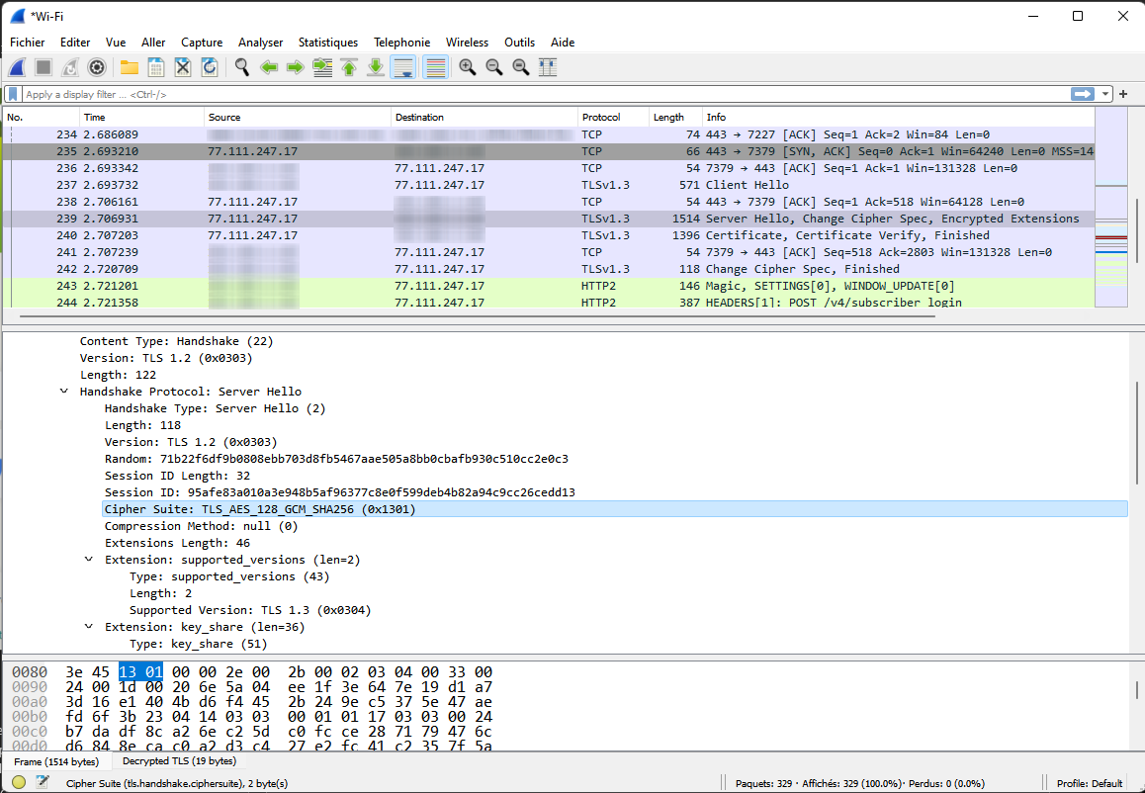Viewport: 1145px width, 793px height.
Task: Click the plus add filter button
Action: click(1124, 94)
